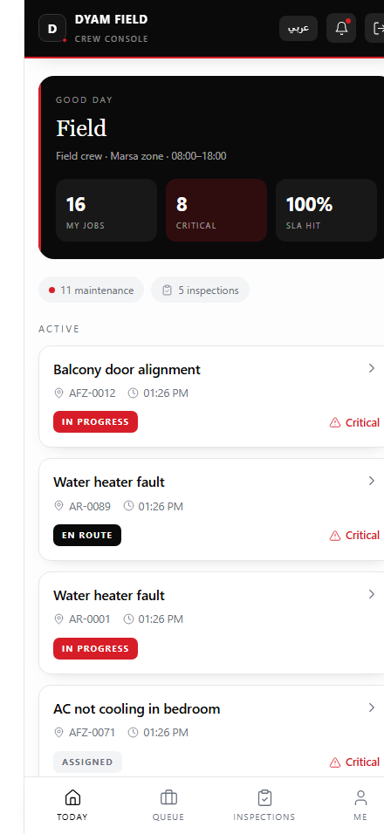Image resolution: width=384 pixels, height=834 pixels.
Task: Switch language to Arabic
Action: (x=298, y=28)
